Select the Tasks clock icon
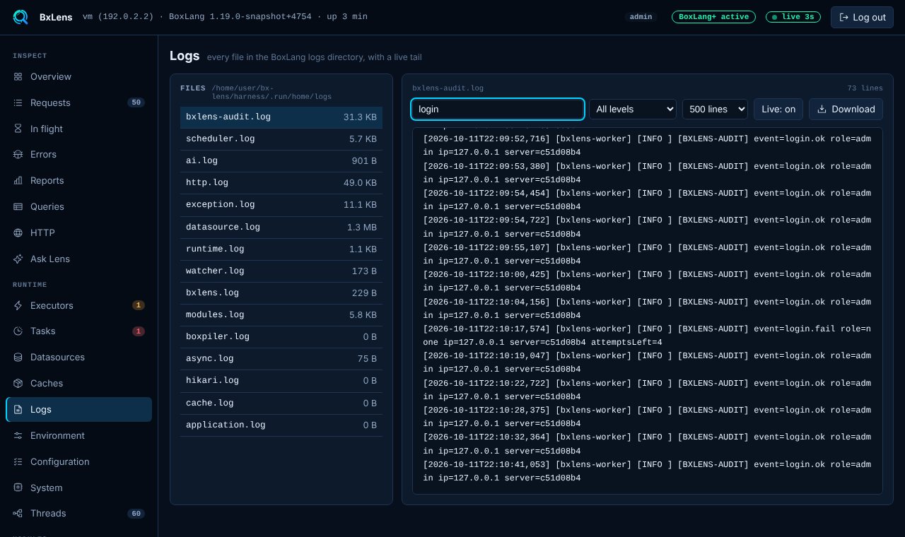905x537 pixels. pos(18,331)
